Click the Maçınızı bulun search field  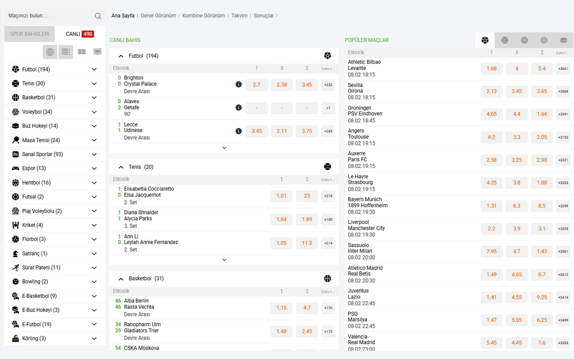[x=48, y=16]
